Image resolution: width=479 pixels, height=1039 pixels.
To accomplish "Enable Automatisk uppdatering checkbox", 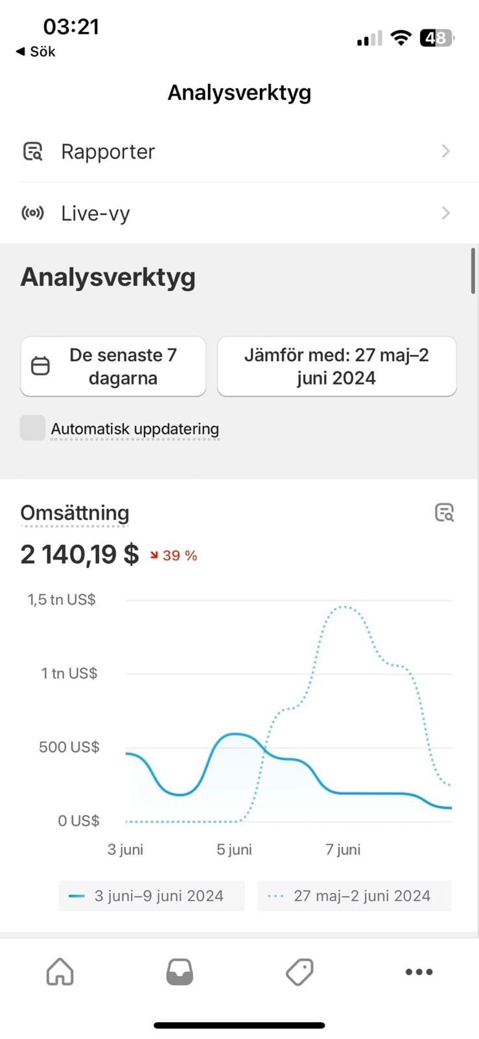I will [x=32, y=428].
